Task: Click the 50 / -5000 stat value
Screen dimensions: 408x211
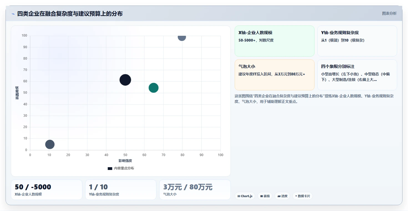Action: 33,187
